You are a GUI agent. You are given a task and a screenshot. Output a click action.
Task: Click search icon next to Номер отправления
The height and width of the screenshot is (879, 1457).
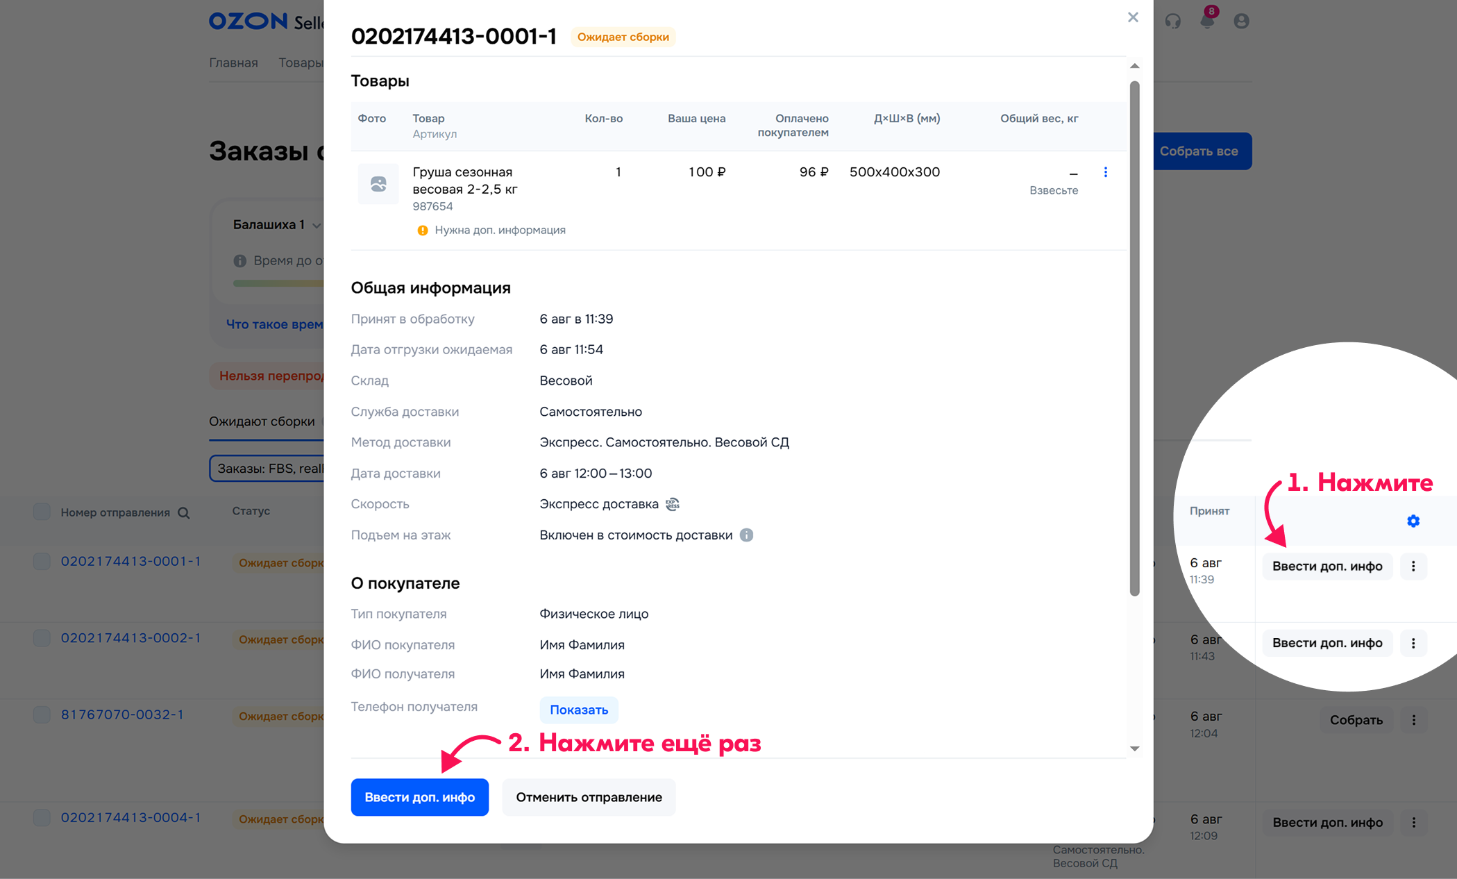[x=184, y=513]
